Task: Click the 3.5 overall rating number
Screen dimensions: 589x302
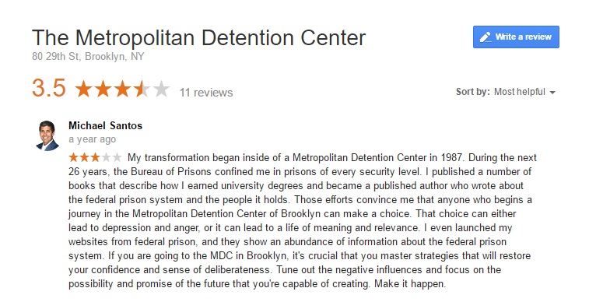Action: click(49, 88)
